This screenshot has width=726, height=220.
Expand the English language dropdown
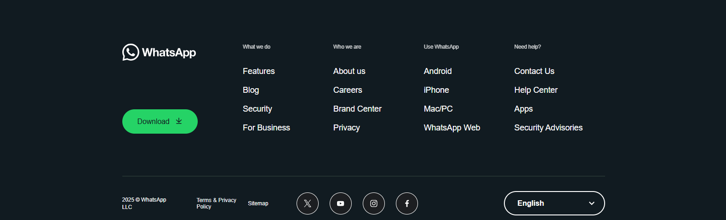(554, 203)
